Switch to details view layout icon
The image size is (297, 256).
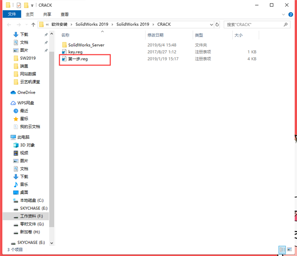[282, 250]
